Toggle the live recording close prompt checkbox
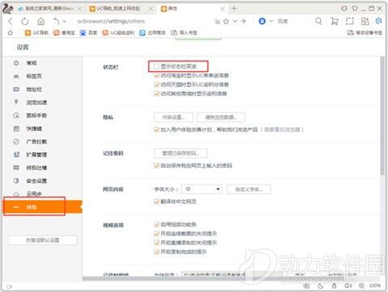 click(x=157, y=243)
